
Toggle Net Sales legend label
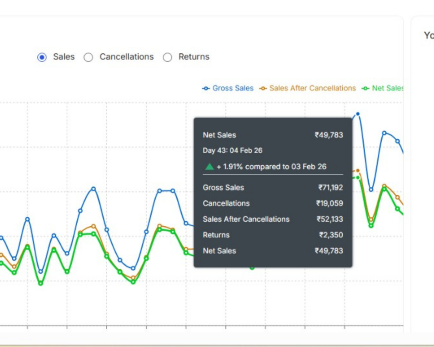tap(387, 89)
